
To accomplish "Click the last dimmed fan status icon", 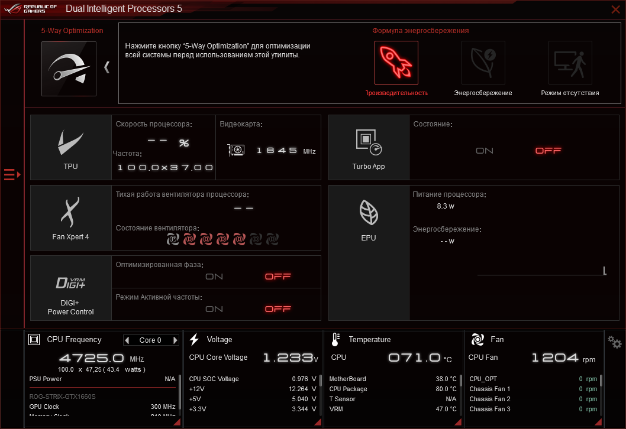I will 272,239.
